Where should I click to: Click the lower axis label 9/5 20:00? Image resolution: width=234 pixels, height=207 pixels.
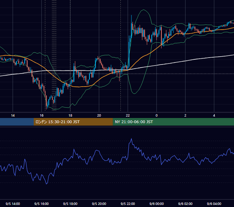(x=99, y=204)
